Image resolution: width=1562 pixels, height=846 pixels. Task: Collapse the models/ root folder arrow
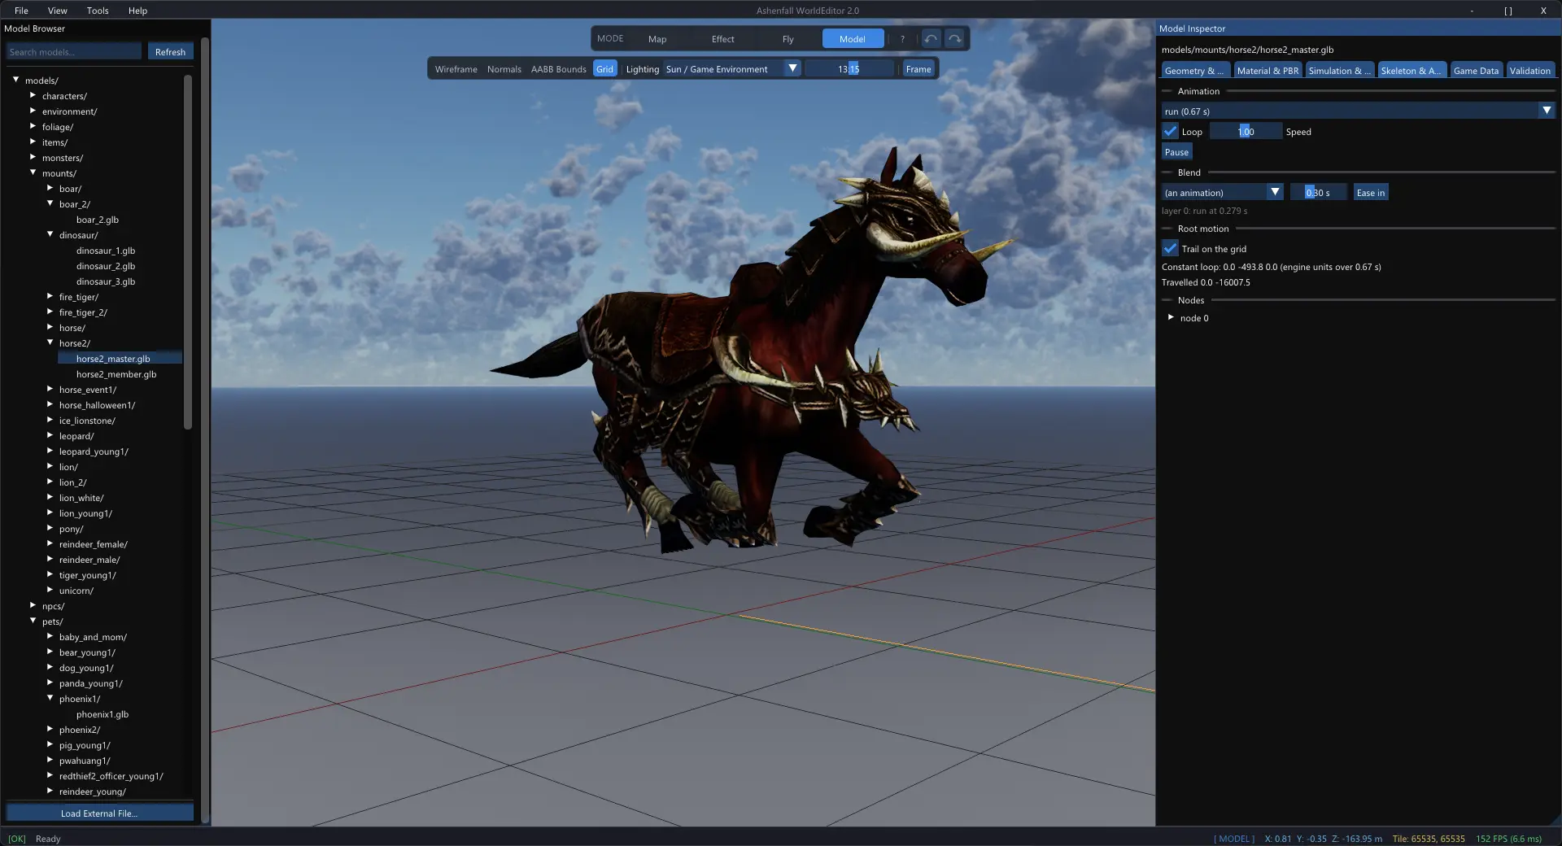[x=15, y=81]
